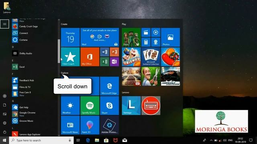This screenshot has height=144, width=257.
Task: Launch Word from the small tile
Action: (104, 52)
